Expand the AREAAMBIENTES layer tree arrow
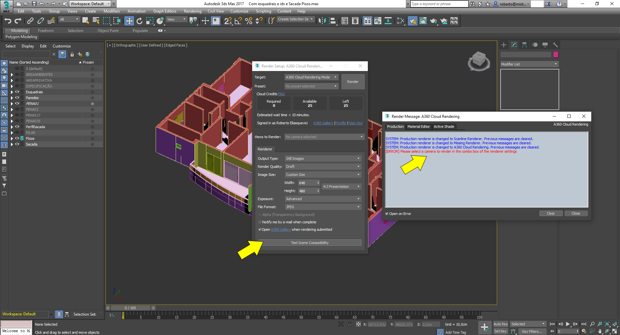This screenshot has height=335, width=620. 12,75
